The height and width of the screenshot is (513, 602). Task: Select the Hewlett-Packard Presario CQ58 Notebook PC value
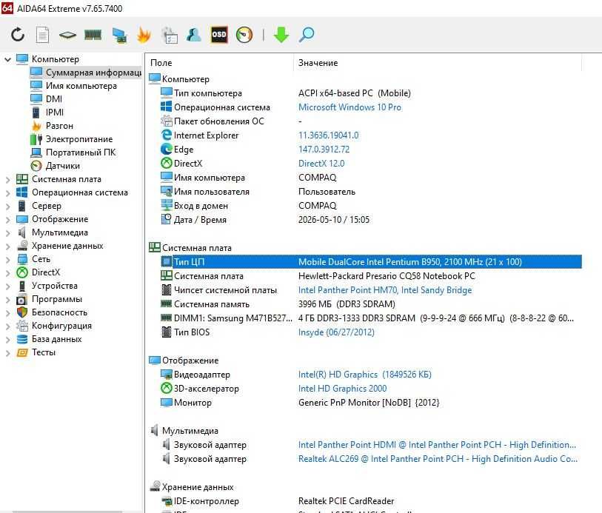click(387, 276)
